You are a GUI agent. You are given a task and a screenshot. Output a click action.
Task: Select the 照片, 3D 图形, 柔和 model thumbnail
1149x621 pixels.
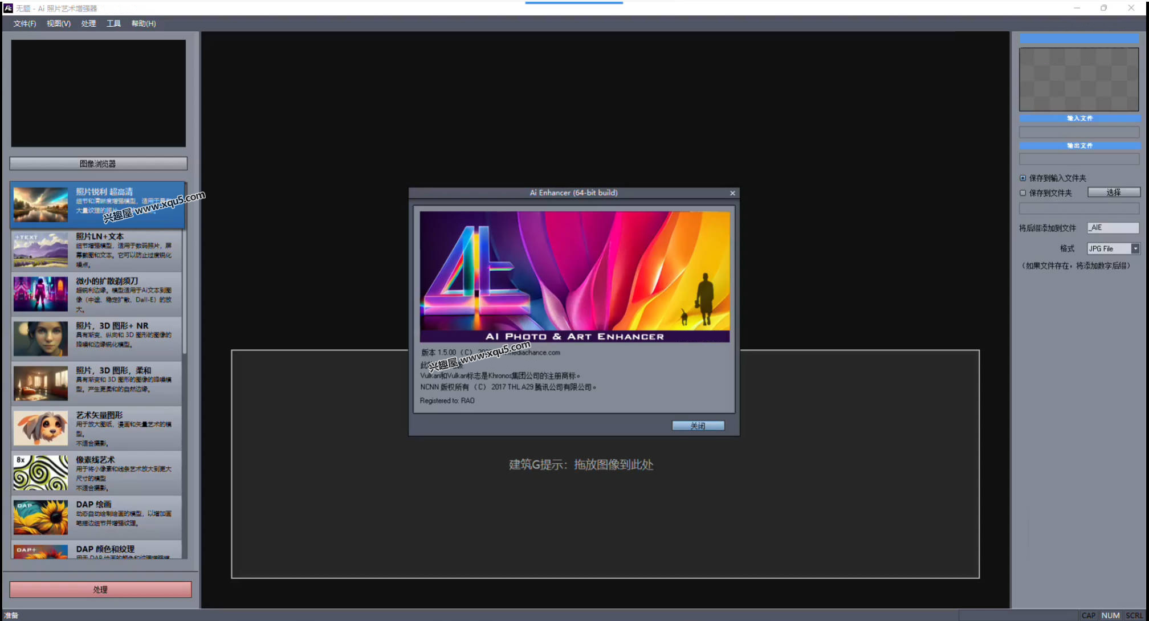40,383
